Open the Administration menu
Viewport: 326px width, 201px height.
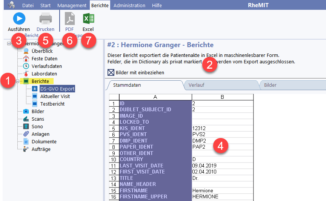(x=129, y=5)
